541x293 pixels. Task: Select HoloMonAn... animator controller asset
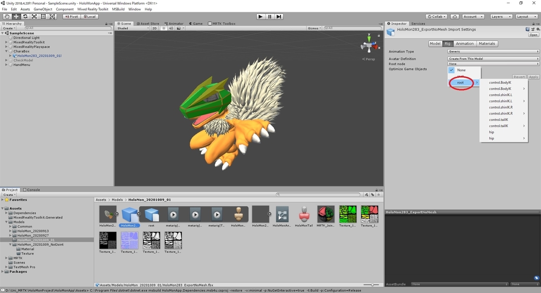click(282, 216)
